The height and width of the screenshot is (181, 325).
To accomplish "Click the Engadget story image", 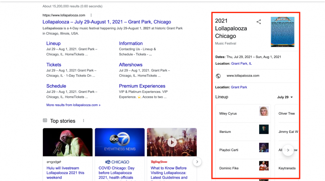I will coord(68,142).
